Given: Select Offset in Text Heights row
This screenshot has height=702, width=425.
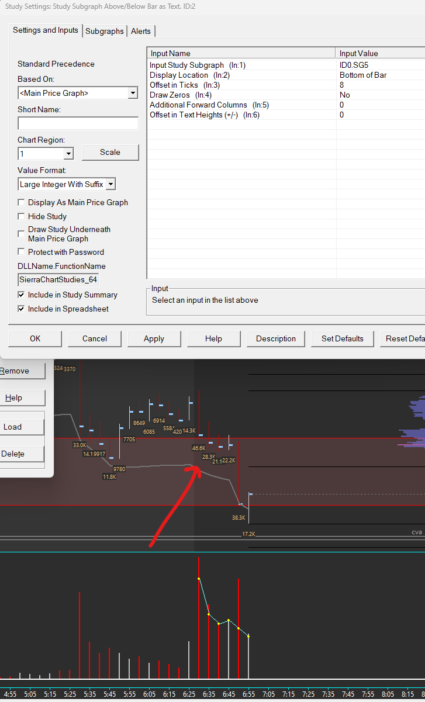Looking at the screenshot, I should click(x=286, y=115).
